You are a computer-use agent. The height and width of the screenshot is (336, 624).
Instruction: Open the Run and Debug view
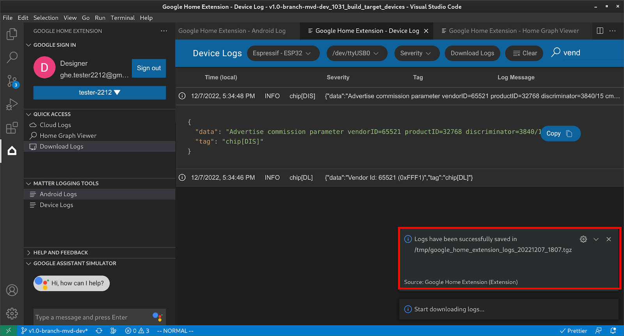[x=12, y=105]
